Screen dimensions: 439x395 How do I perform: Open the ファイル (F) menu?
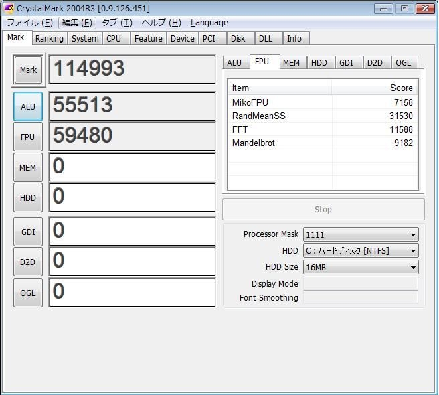click(29, 23)
